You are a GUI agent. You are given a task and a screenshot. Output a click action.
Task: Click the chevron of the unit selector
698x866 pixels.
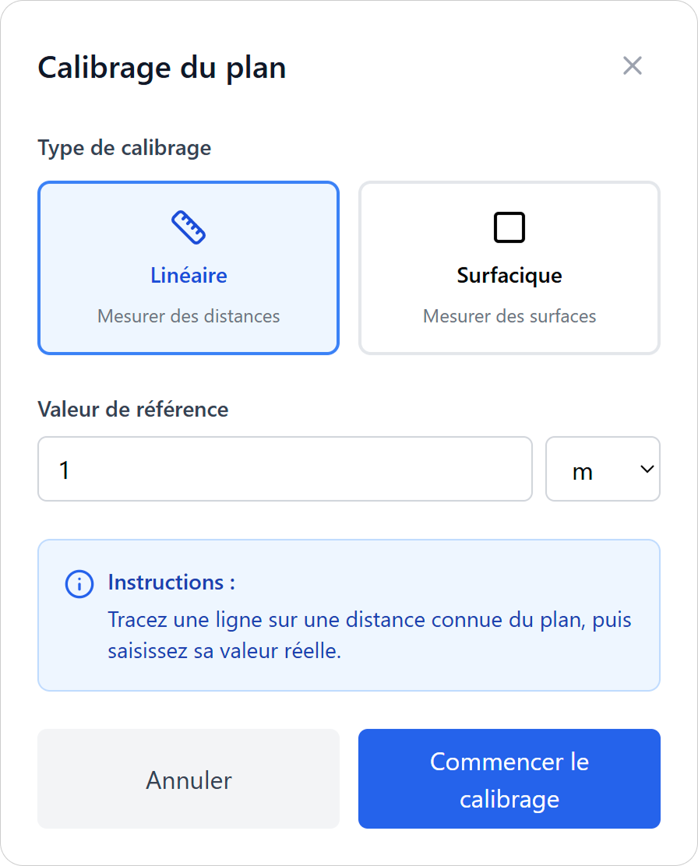646,469
